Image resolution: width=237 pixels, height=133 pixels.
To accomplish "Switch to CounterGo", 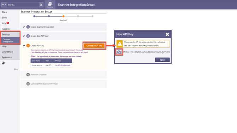I will tap(7, 52).
